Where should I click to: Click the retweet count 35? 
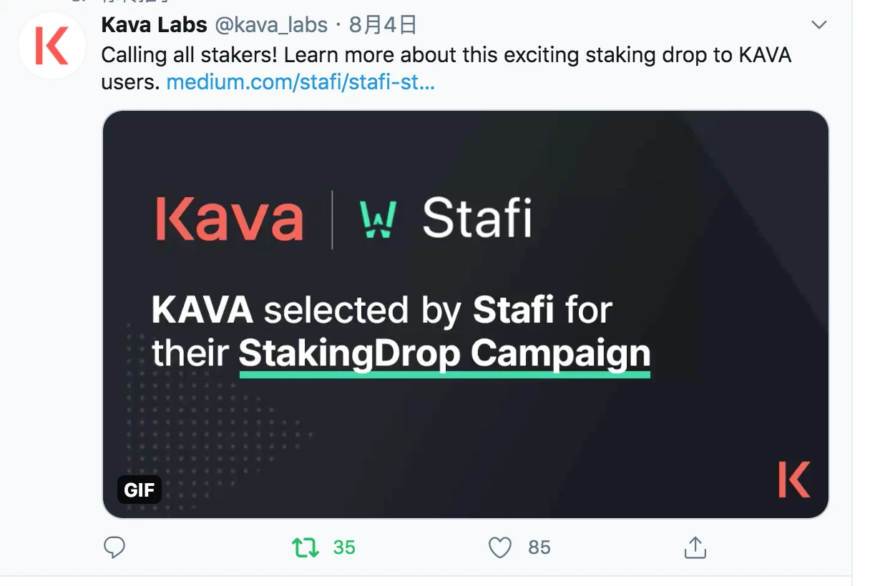[344, 548]
